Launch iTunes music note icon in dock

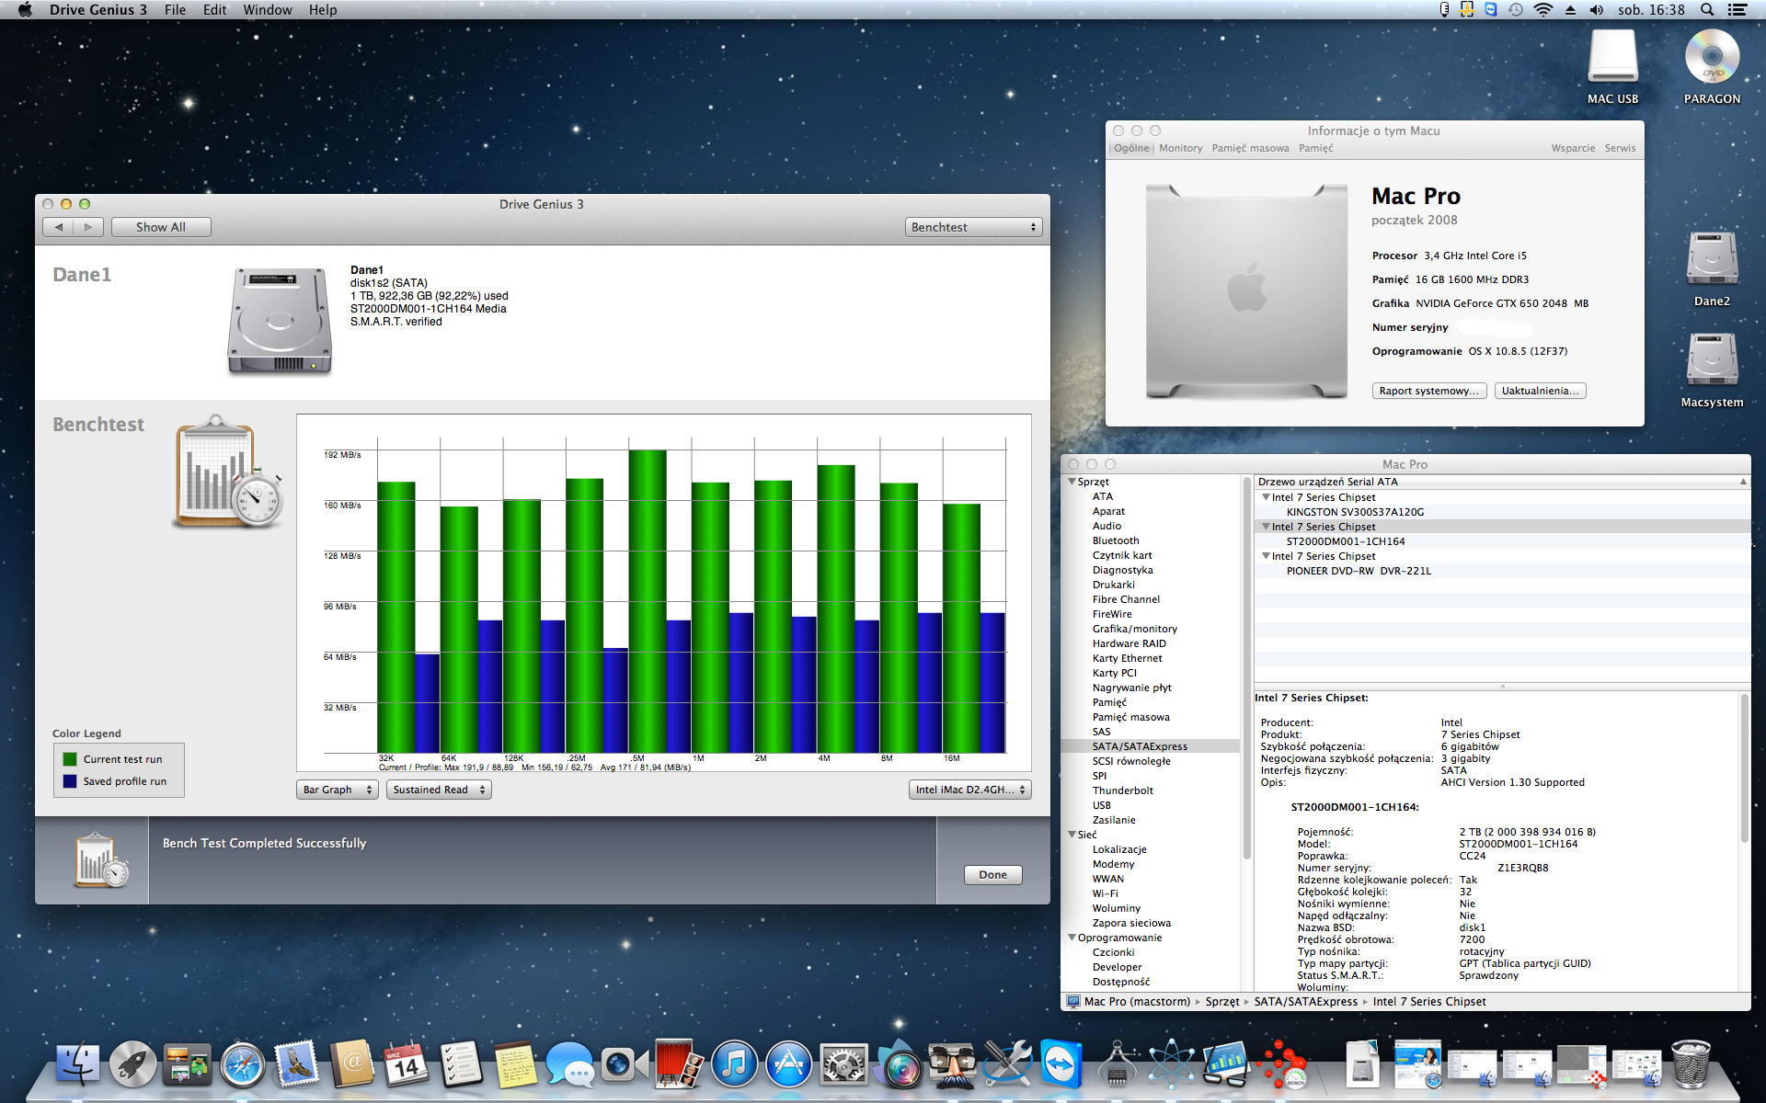(734, 1064)
